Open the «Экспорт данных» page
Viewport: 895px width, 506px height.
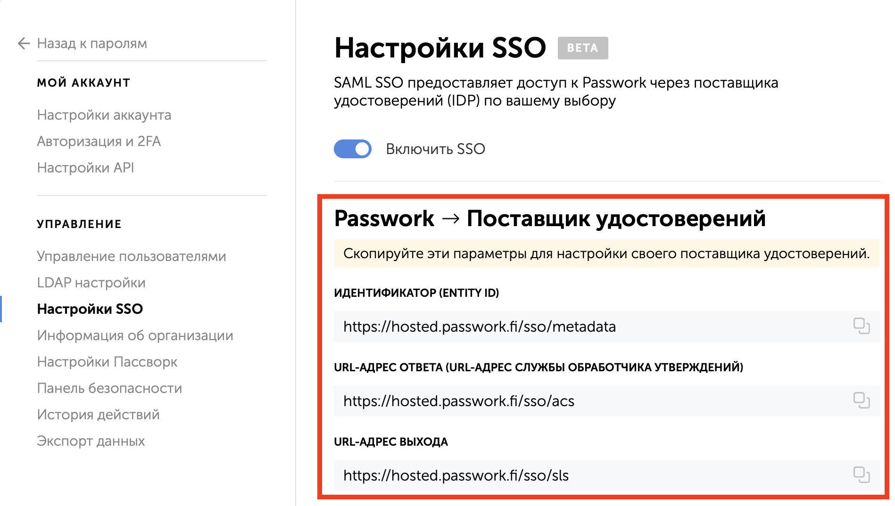(x=91, y=441)
